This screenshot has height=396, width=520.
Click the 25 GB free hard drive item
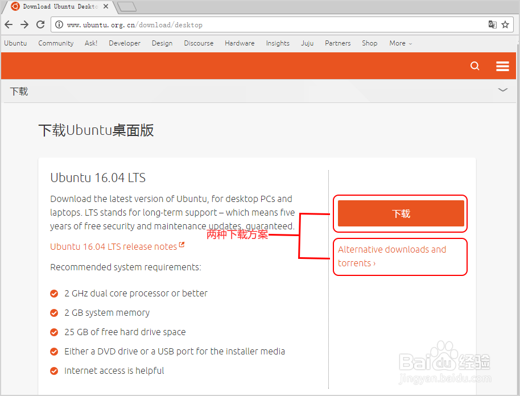tap(125, 332)
